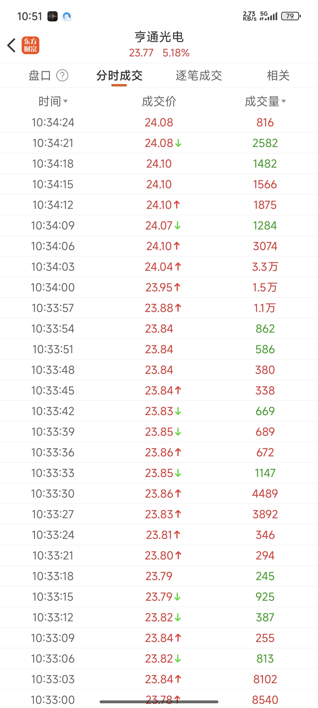This screenshot has width=318, height=708.
Task: Tap the 5.18% price change text
Action: tap(176, 53)
